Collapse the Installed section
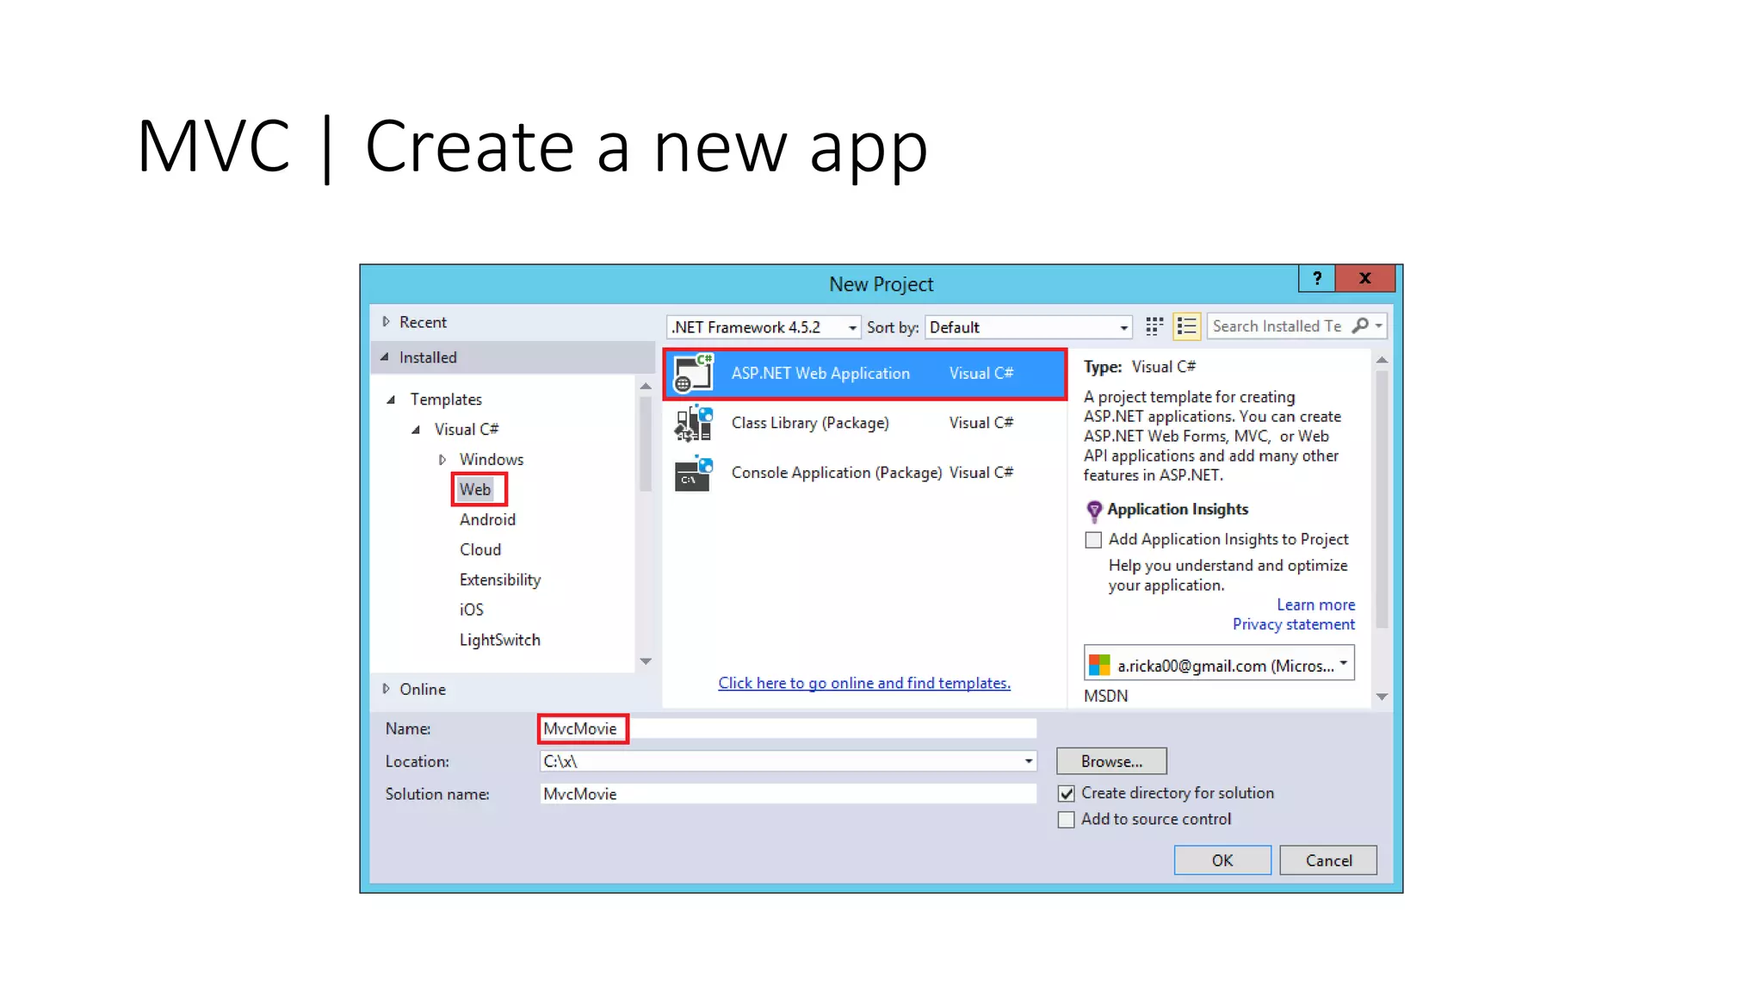The height and width of the screenshot is (992, 1763). click(x=385, y=356)
